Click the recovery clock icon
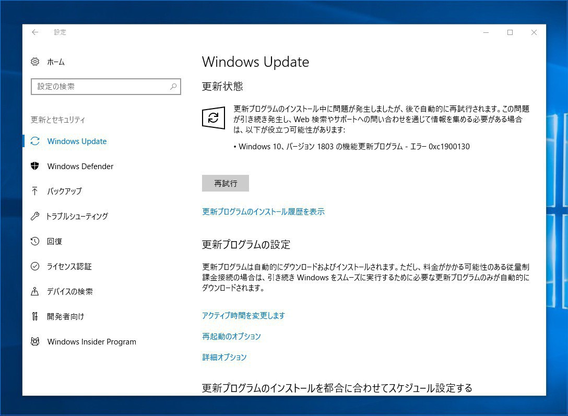Viewport: 568px width, 416px height. tap(35, 241)
